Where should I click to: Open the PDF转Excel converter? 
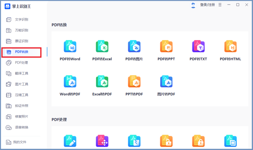pyautogui.click(x=102, y=50)
